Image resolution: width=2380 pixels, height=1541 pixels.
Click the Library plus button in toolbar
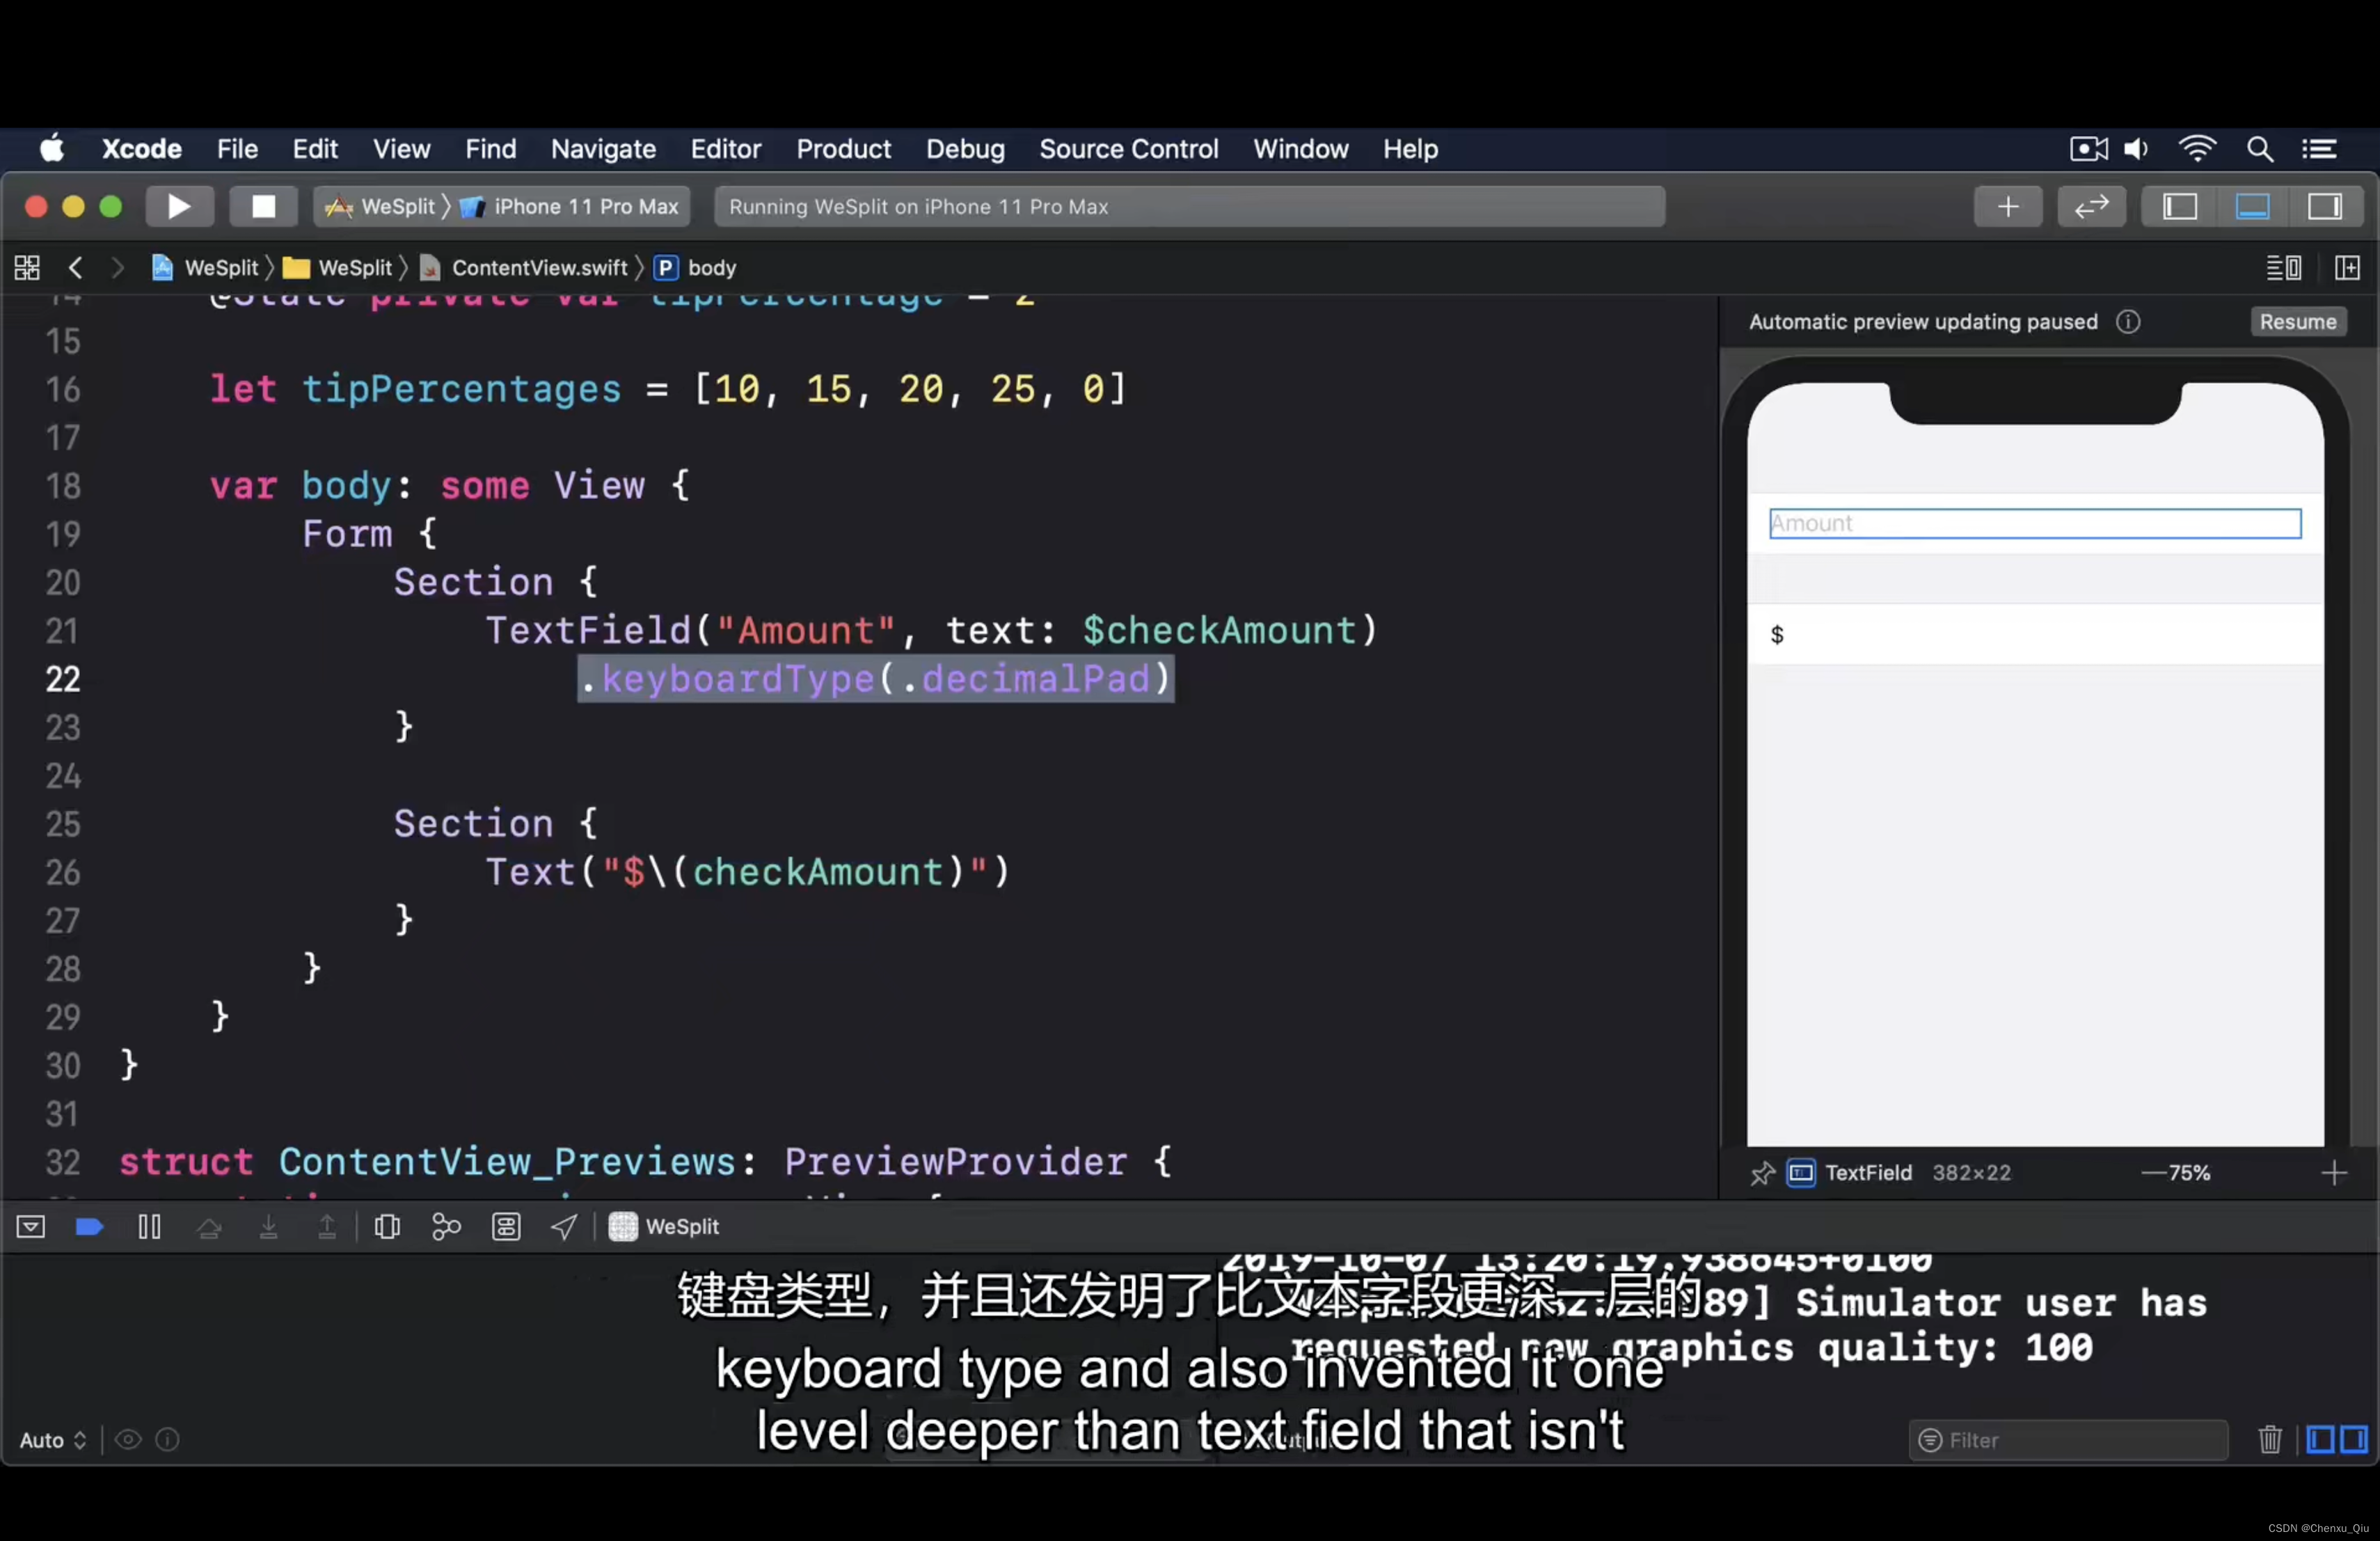[x=2007, y=207]
